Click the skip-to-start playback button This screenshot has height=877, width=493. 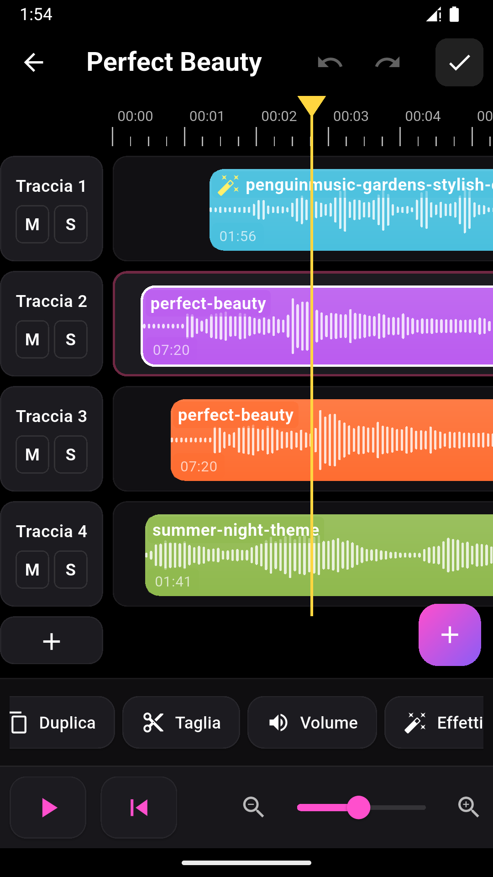click(x=139, y=808)
